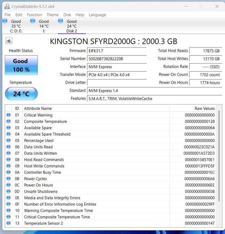Screen dimensions: 225x234
Task: Open the Disk menu
Action: click(x=67, y=15)
